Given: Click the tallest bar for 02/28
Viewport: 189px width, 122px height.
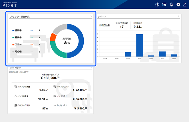Looking at the screenshot, I should 139,45.
